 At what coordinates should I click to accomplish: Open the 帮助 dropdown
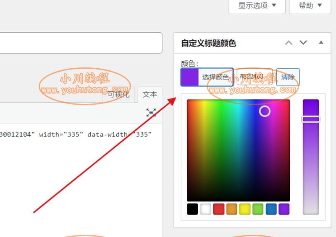[310, 5]
